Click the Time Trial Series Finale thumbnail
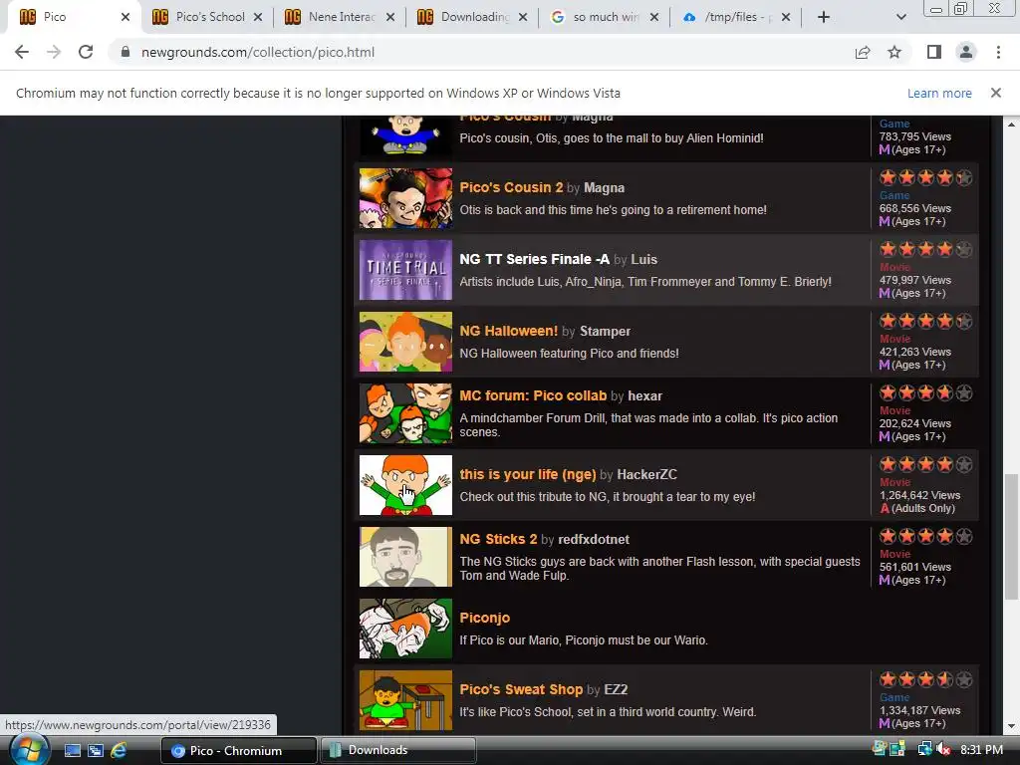The image size is (1020, 765). click(x=405, y=270)
